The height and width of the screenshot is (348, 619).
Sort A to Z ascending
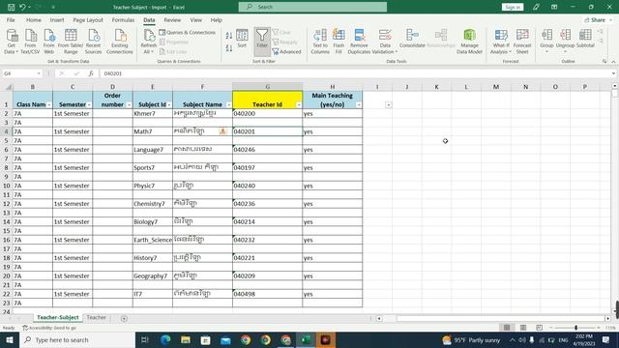click(x=229, y=36)
